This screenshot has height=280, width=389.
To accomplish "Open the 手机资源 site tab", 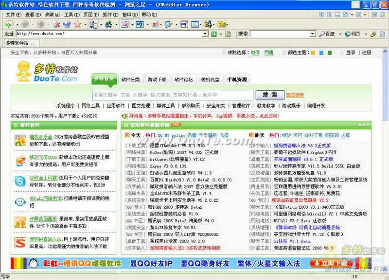I will coord(237,80).
